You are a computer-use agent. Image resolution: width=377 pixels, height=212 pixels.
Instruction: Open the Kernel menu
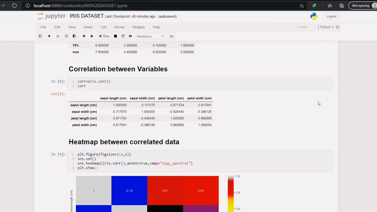(119, 27)
